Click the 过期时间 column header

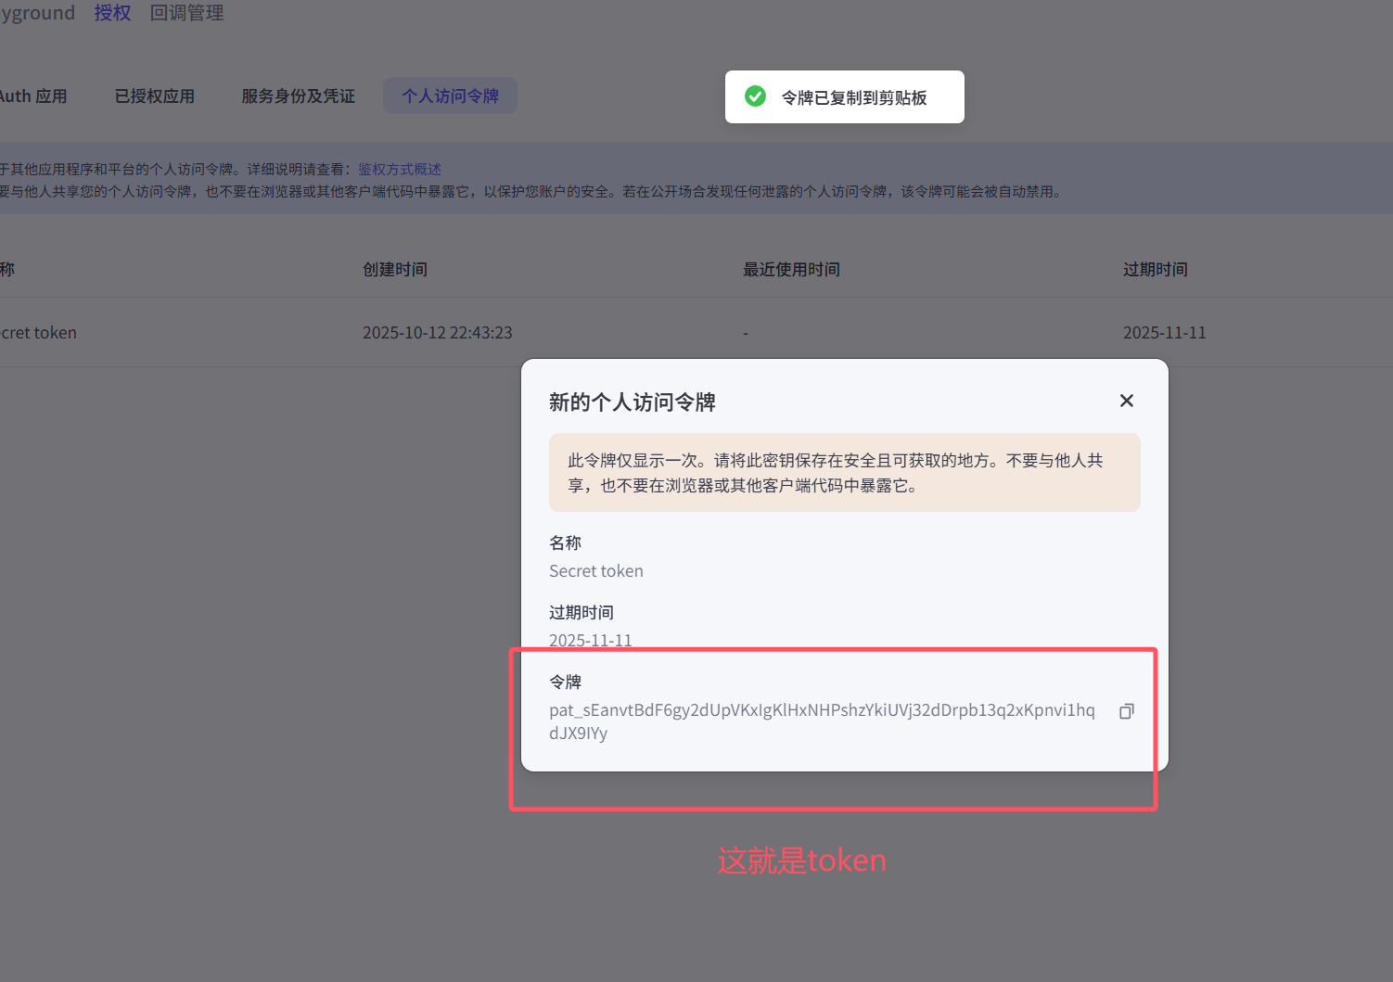[x=1156, y=270]
